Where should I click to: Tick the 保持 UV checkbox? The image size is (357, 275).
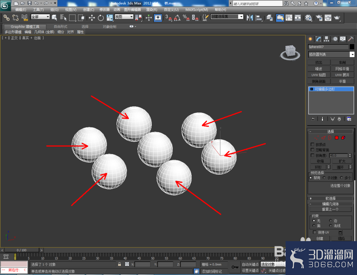(315, 232)
